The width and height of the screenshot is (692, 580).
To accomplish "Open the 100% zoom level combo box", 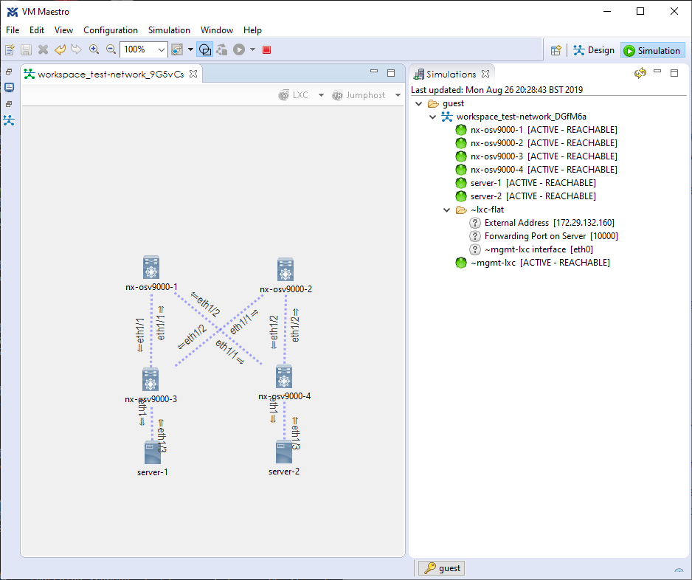I will [x=143, y=50].
